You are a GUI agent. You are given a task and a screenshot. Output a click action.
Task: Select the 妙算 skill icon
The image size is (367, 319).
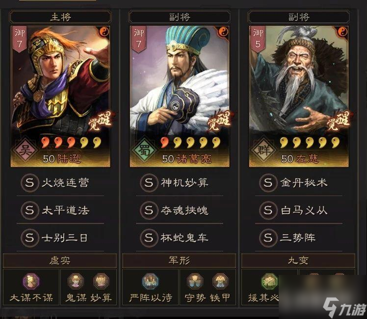click(101, 281)
